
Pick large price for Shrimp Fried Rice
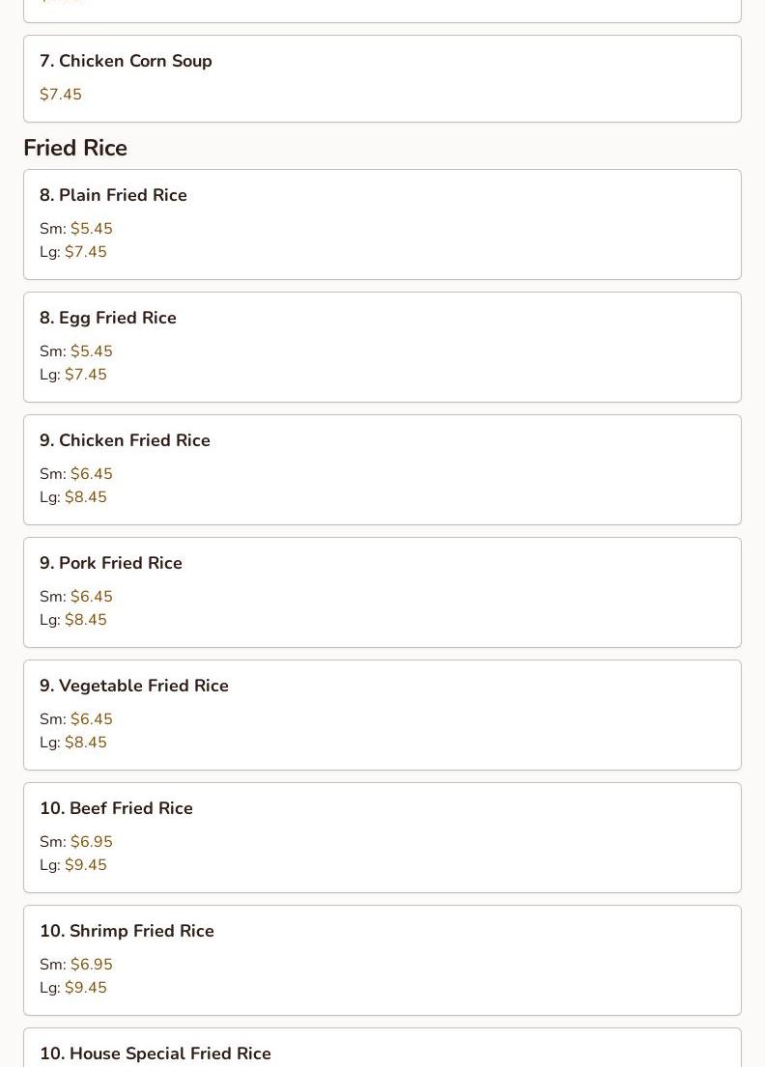(x=85, y=988)
